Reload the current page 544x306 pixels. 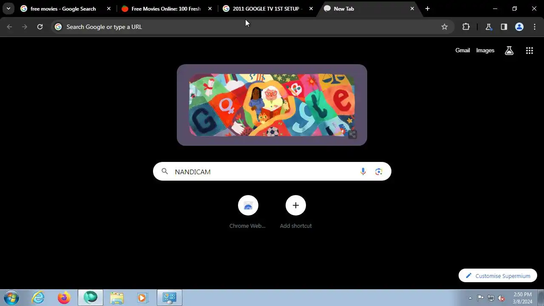coord(40,27)
